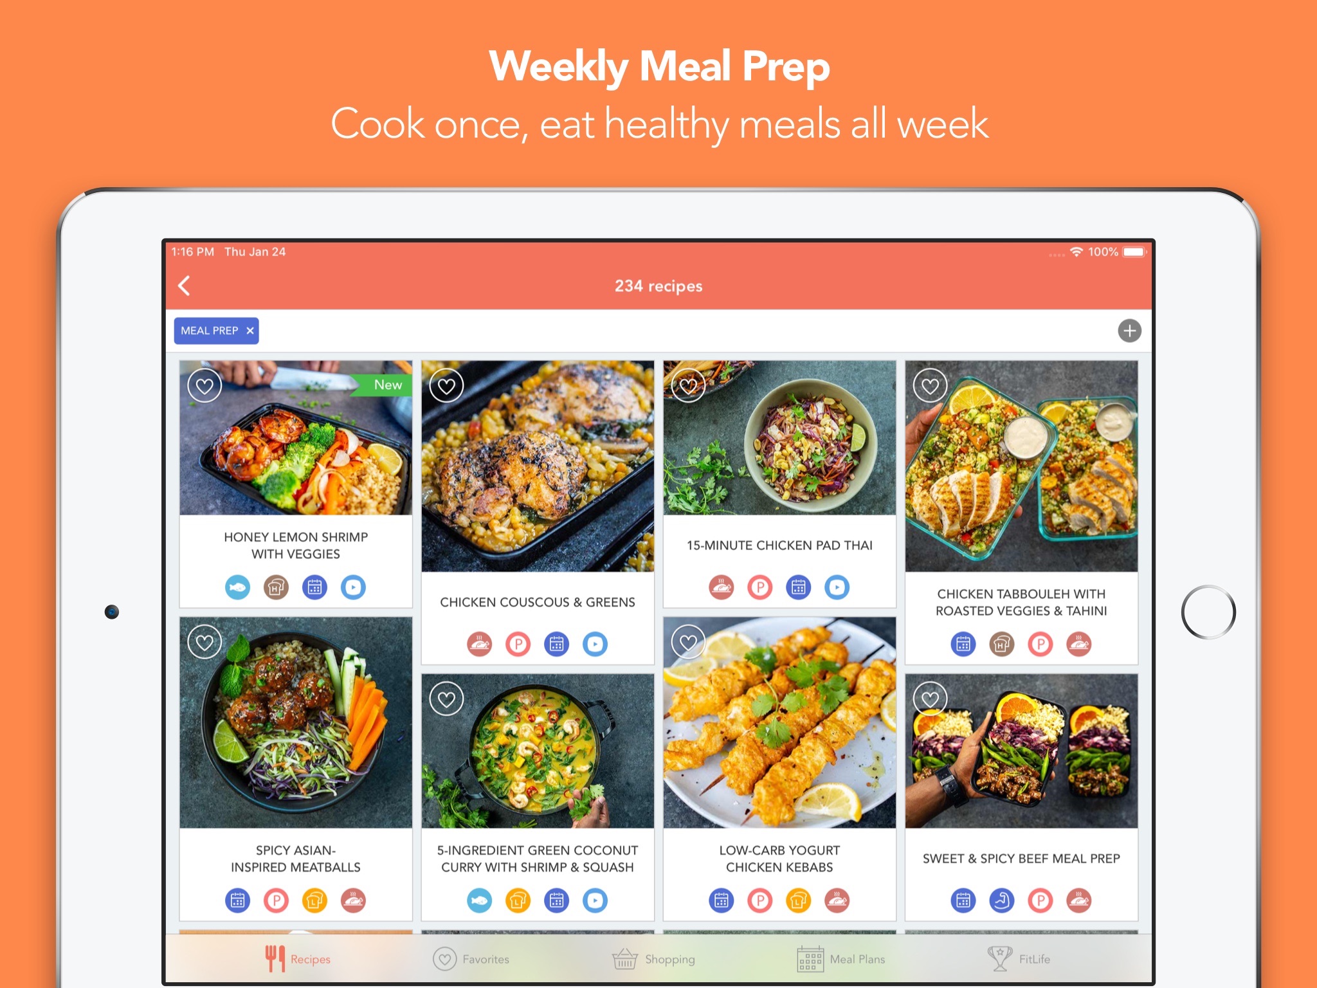Screen dimensions: 1317x988
Task: Expand filter options with the plus button
Action: click(x=1129, y=330)
